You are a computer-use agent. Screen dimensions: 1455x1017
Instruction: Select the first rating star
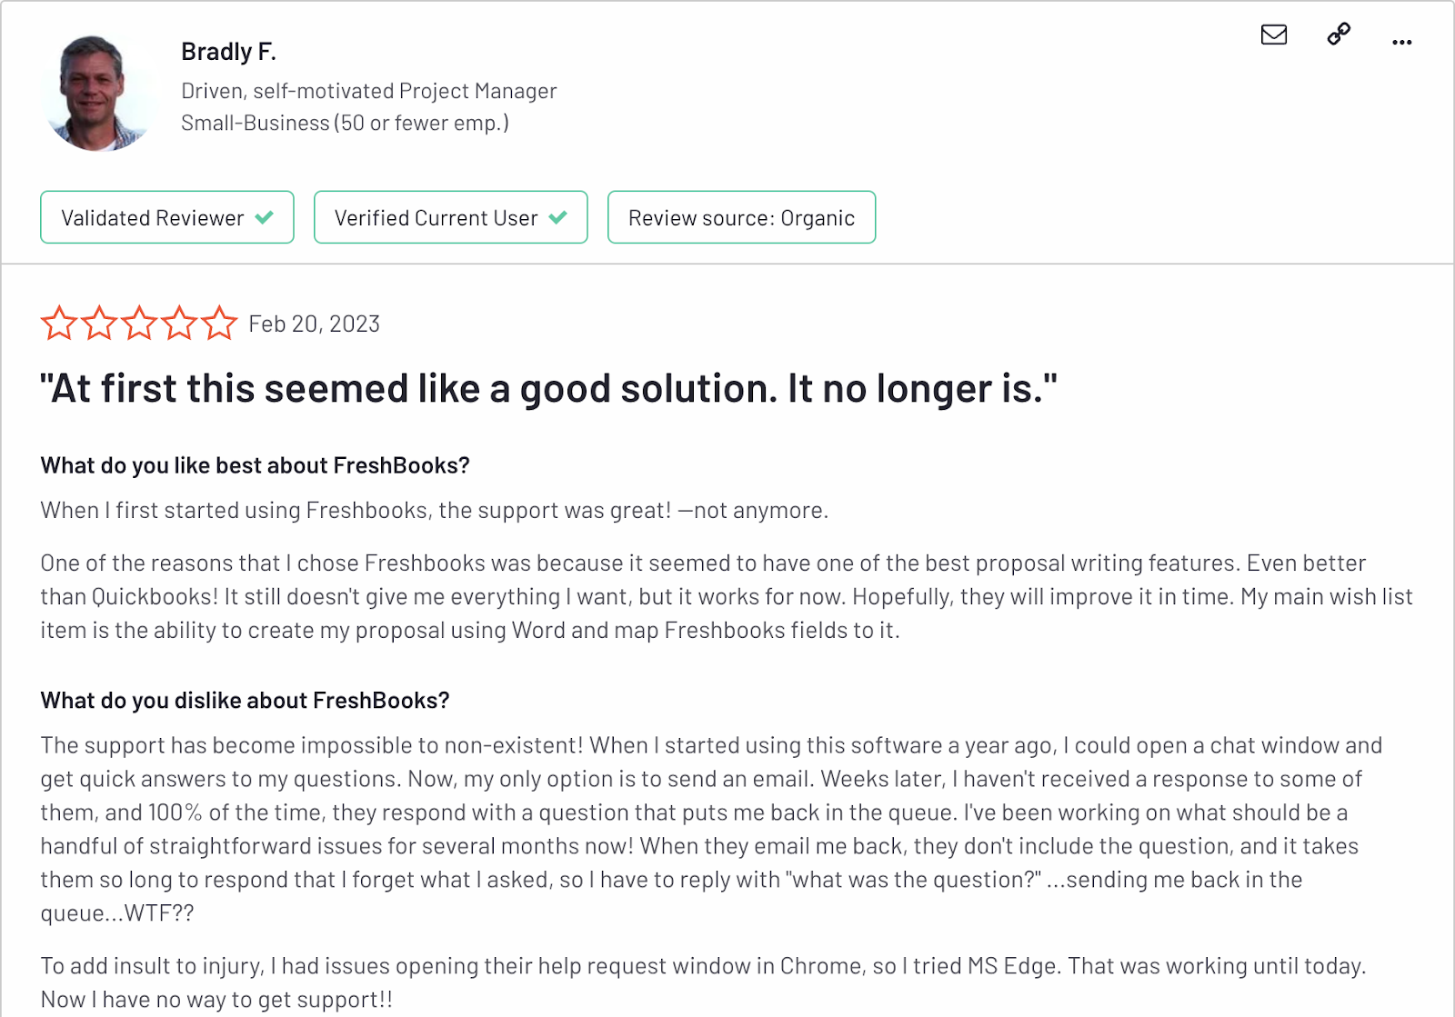59,323
